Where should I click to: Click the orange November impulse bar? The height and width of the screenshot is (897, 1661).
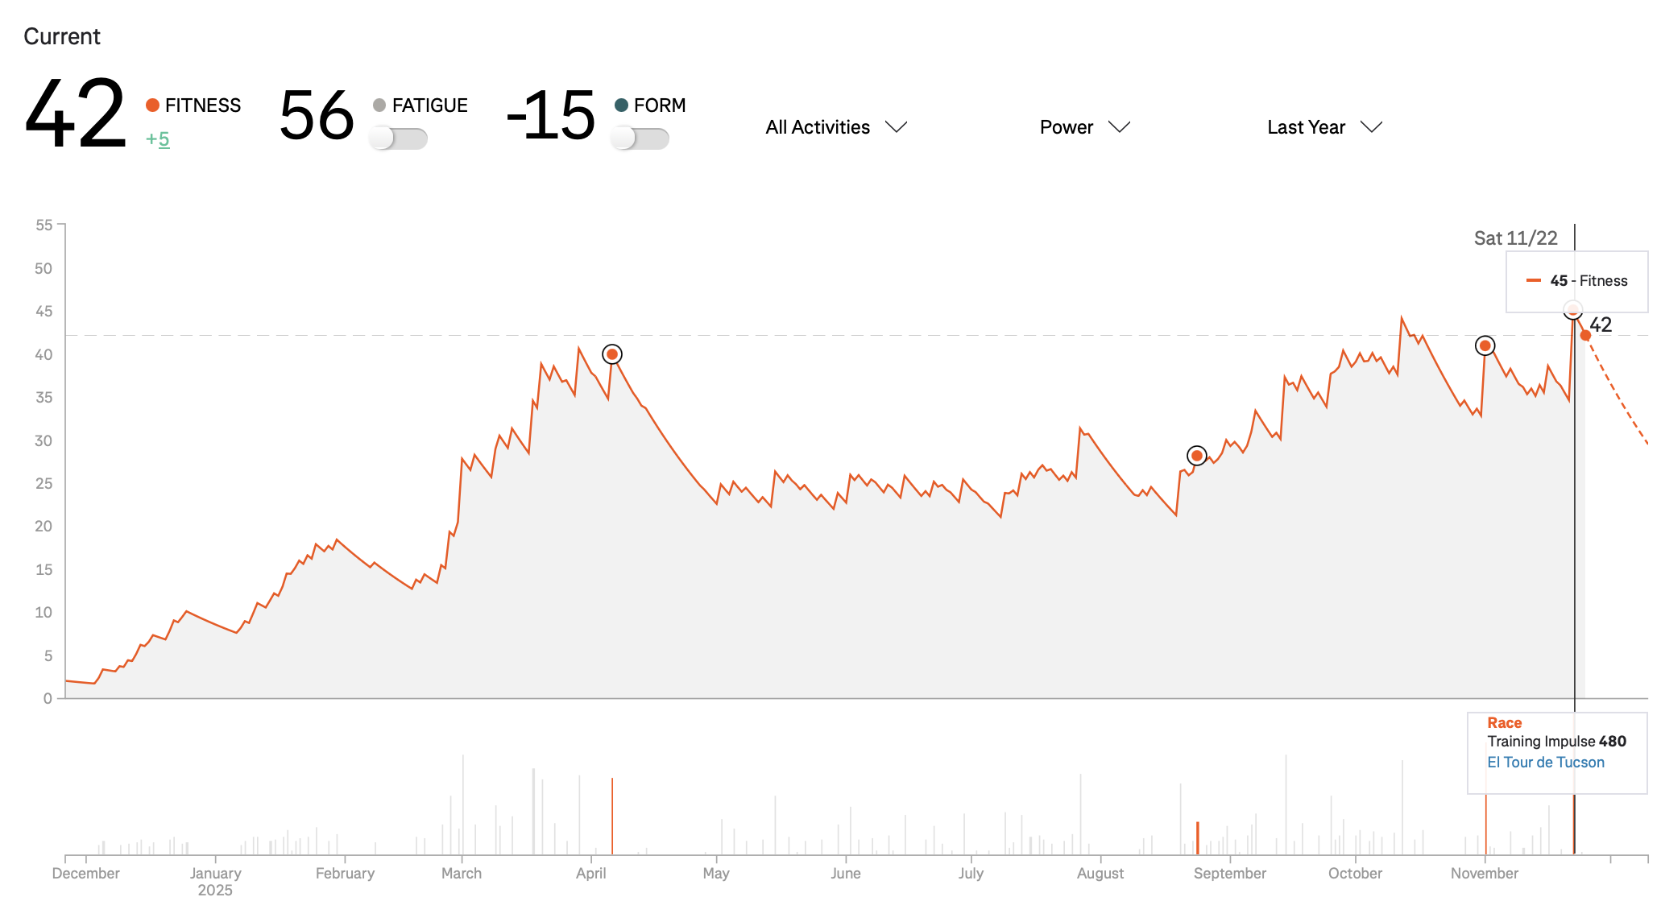click(1486, 825)
